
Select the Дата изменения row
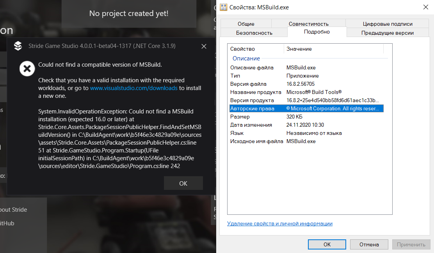(306, 125)
